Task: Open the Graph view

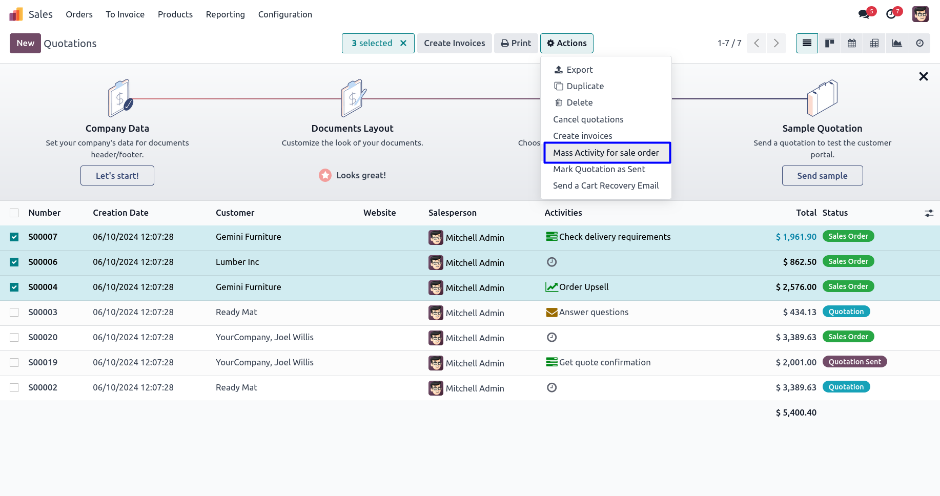Action: click(x=897, y=43)
